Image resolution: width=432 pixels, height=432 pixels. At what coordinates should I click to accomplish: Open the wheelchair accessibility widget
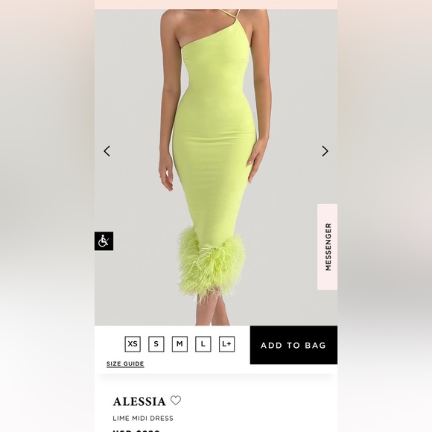coord(104,241)
